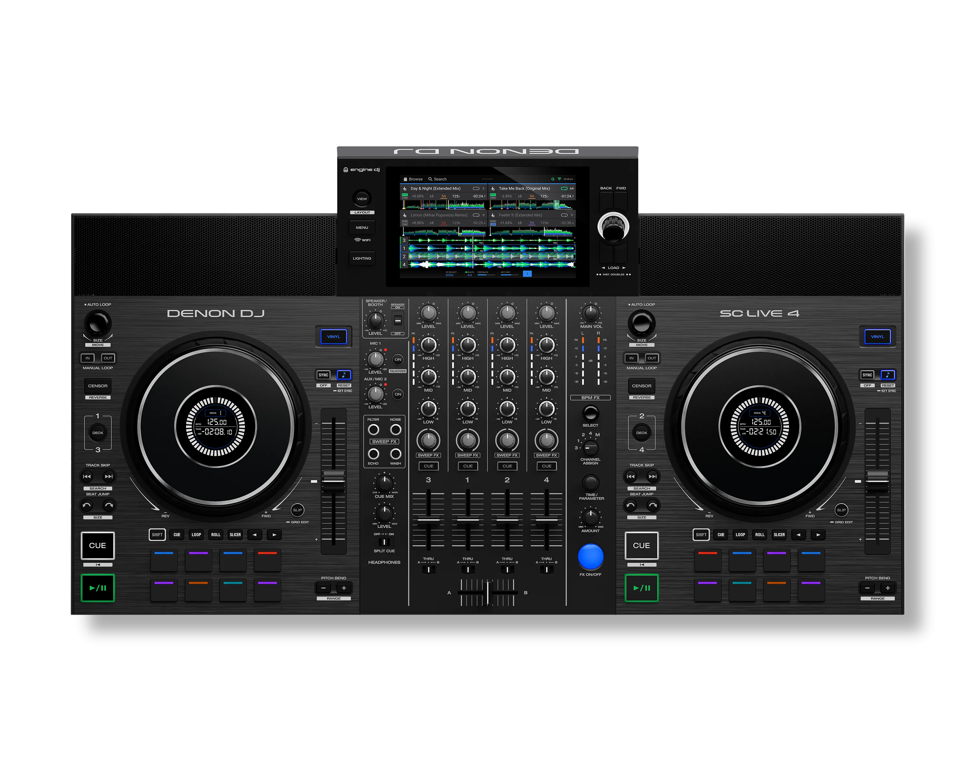Click right deck pad page left arrow
This screenshot has height=780, width=975.
pos(799,535)
